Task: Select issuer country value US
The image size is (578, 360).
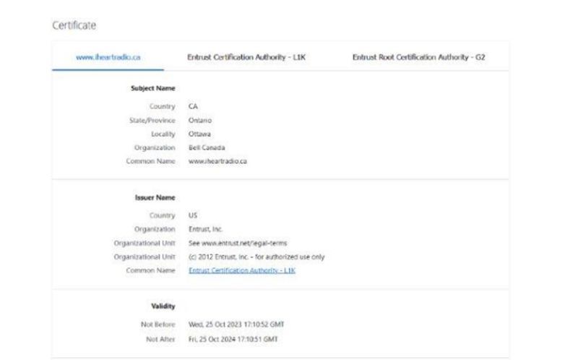Action: click(x=193, y=215)
